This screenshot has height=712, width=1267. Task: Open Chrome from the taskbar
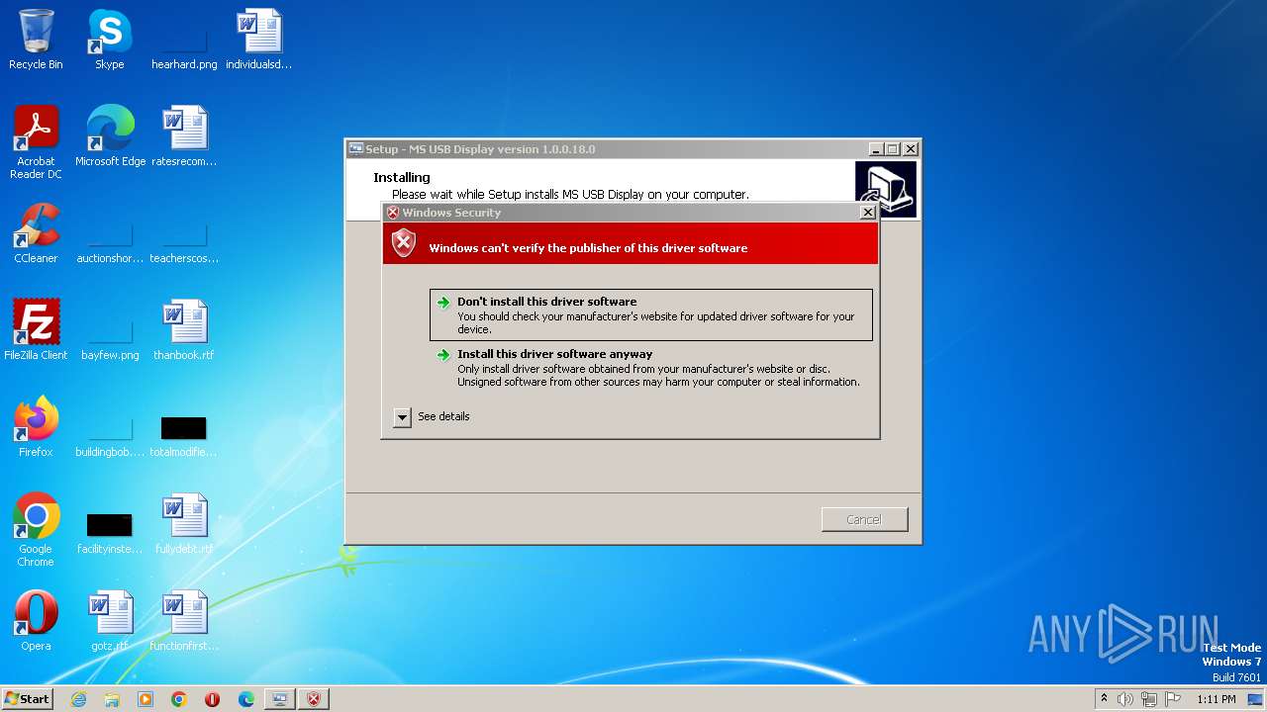pyautogui.click(x=179, y=699)
